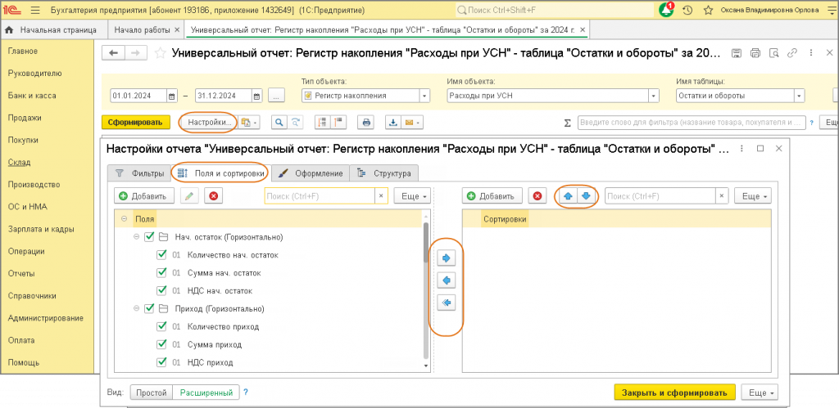
Task: Click Добавить above the sortings list
Action: coord(492,196)
